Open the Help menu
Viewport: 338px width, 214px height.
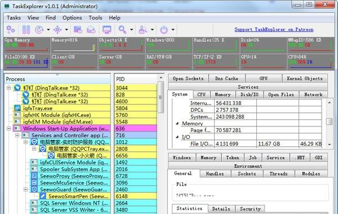click(114, 18)
